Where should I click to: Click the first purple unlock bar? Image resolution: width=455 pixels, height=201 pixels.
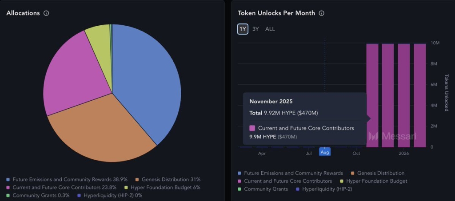tap(372, 95)
